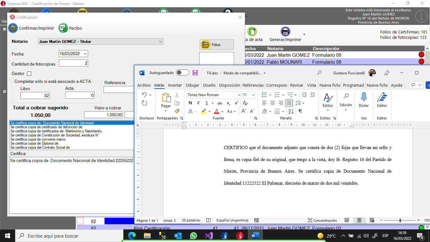The image size is (430, 242).
Task: Apply bold formatting in Word ribbon
Action: (190, 103)
